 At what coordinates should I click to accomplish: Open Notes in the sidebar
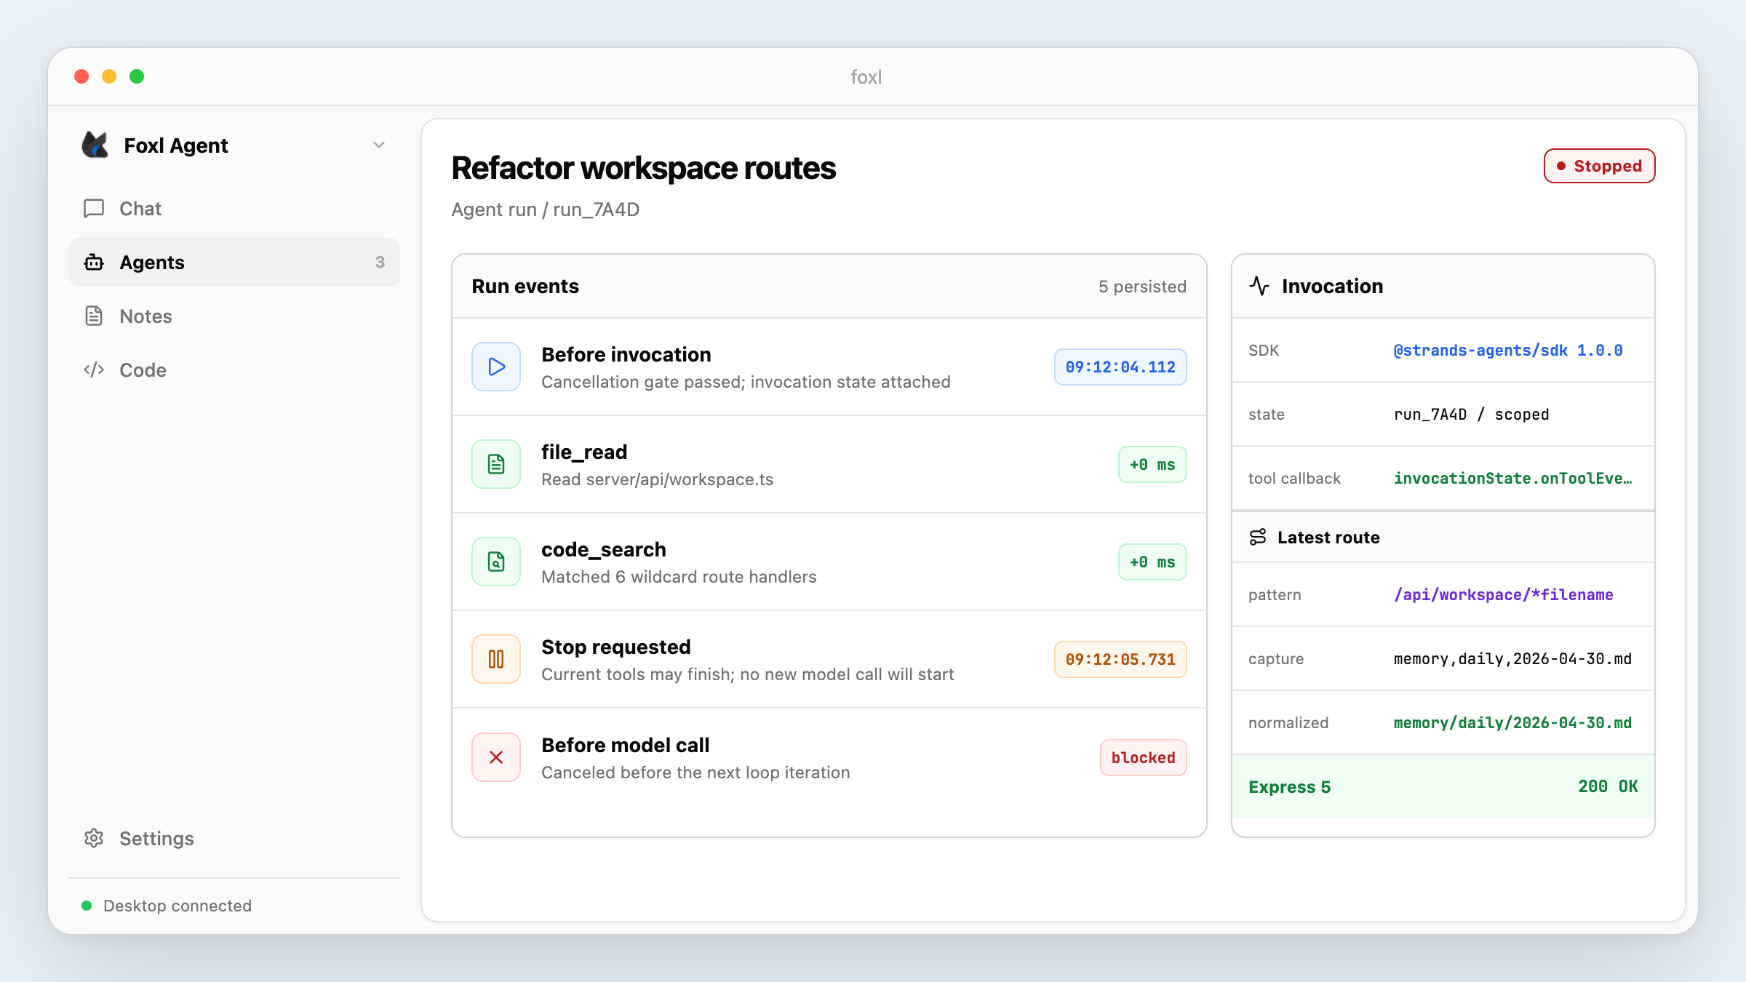(x=234, y=316)
